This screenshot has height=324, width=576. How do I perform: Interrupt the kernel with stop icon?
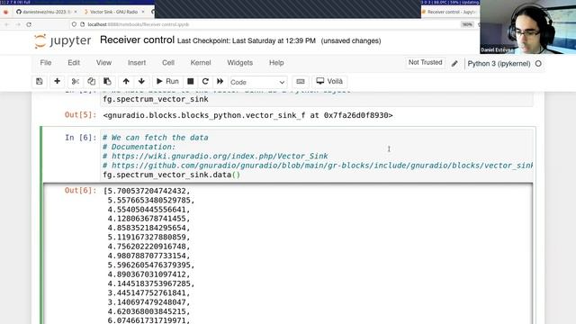[x=190, y=82]
